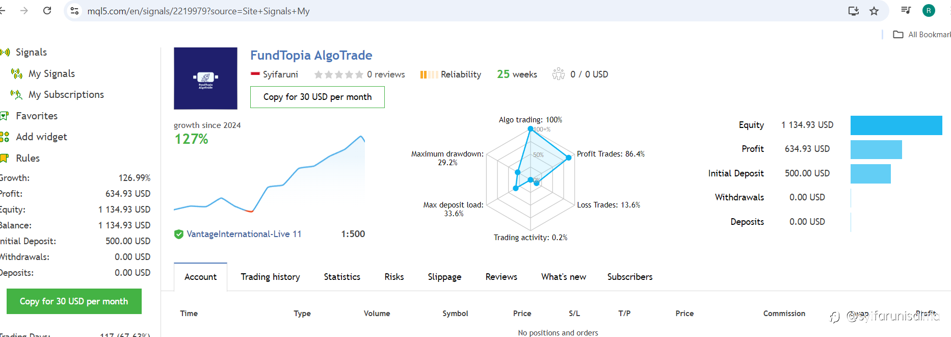This screenshot has height=337, width=951.
Task: Click the subscribers people icon
Action: tap(559, 74)
